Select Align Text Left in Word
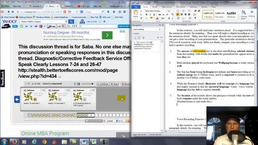 coord(177,14)
